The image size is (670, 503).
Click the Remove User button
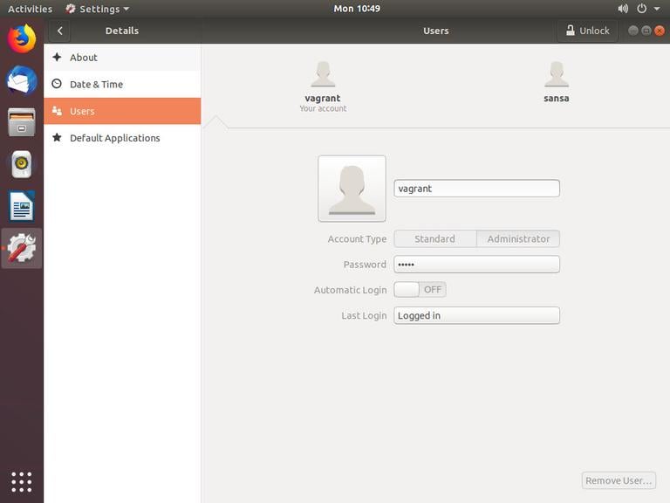(x=619, y=480)
